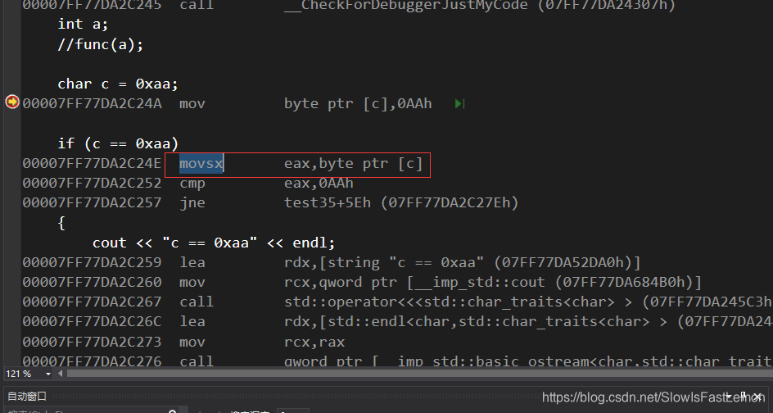Image resolution: width=773 pixels, height=413 pixels.
Task: Click the 'cmp' instruction mnemonic
Action: point(192,184)
